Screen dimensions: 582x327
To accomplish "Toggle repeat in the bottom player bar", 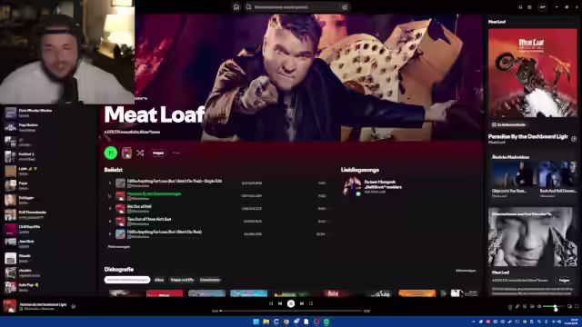I will point(311,303).
